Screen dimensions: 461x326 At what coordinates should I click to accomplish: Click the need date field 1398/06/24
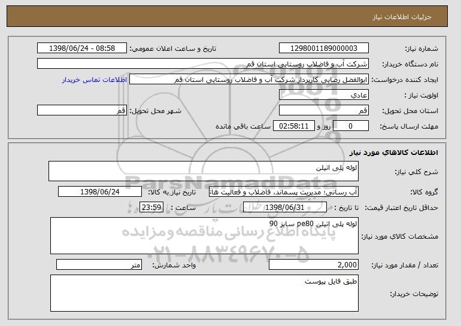tap(100, 192)
